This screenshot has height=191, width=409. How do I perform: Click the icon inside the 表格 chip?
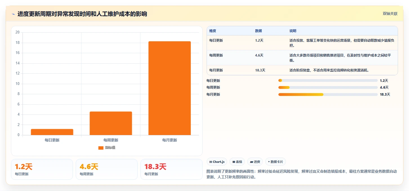(x=234, y=162)
